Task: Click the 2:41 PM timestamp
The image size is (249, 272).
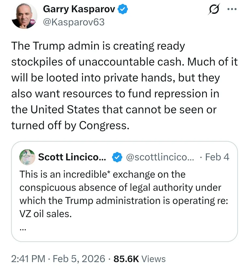Action: pyautogui.click(x=28, y=259)
